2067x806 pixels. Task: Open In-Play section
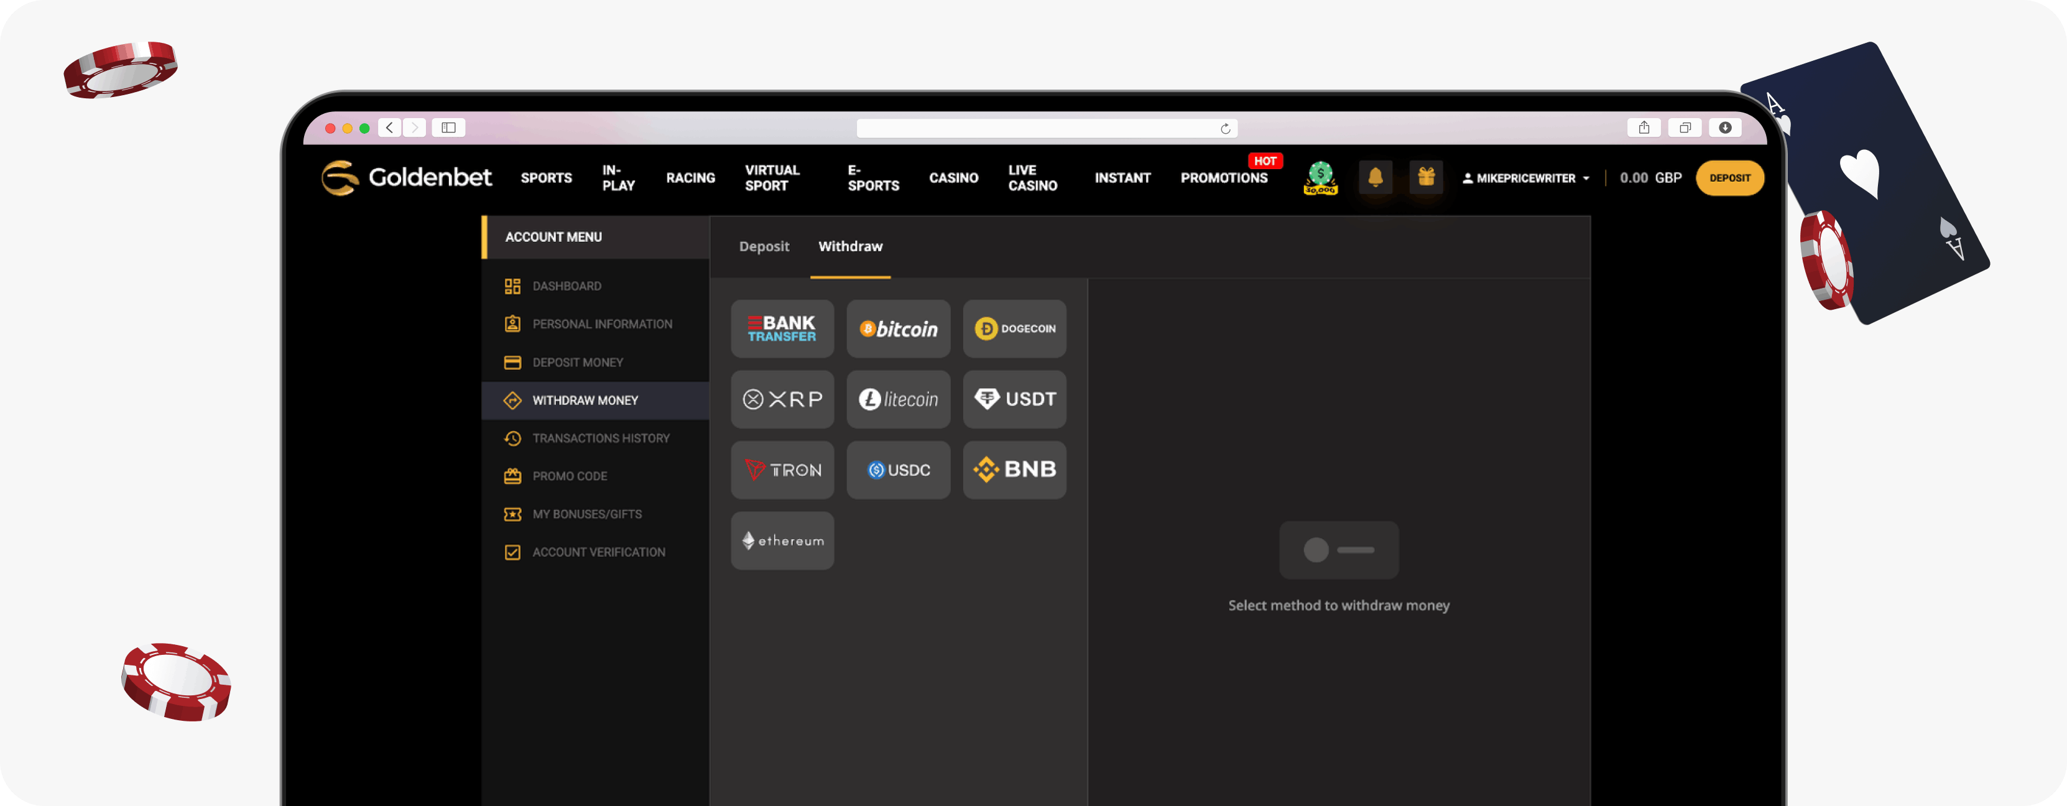619,177
